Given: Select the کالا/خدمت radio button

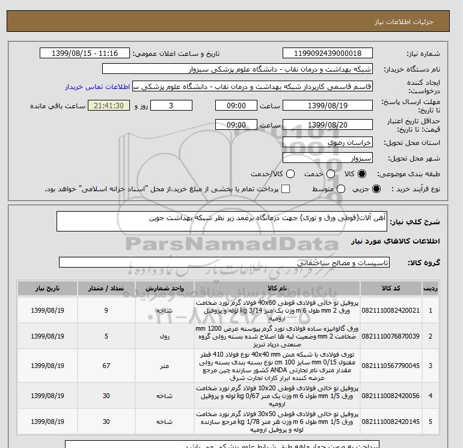Looking at the screenshot, I should click(x=290, y=174).
